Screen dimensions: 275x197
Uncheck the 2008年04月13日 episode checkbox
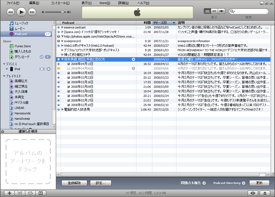tap(69, 64)
